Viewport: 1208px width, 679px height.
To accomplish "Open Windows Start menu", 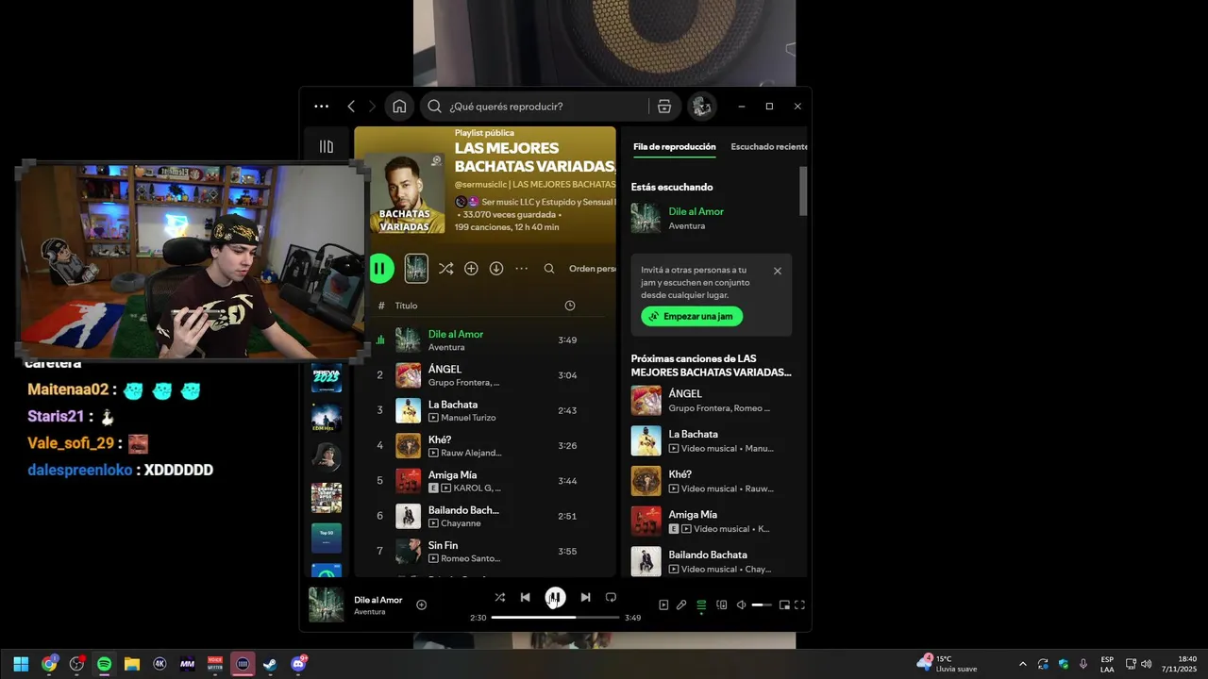I will click(21, 664).
